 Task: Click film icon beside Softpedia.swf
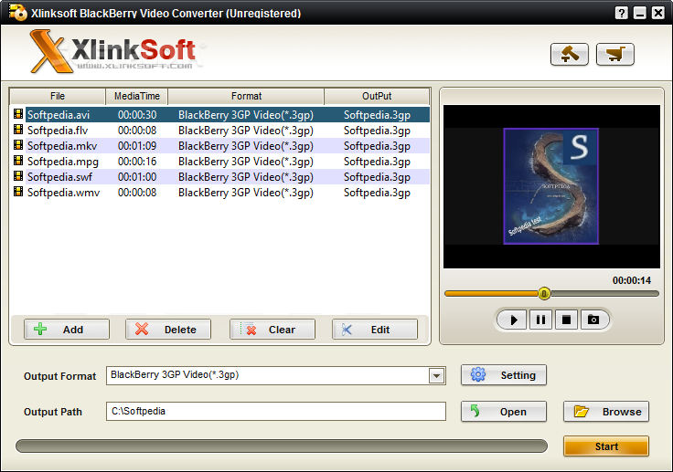pyautogui.click(x=18, y=176)
